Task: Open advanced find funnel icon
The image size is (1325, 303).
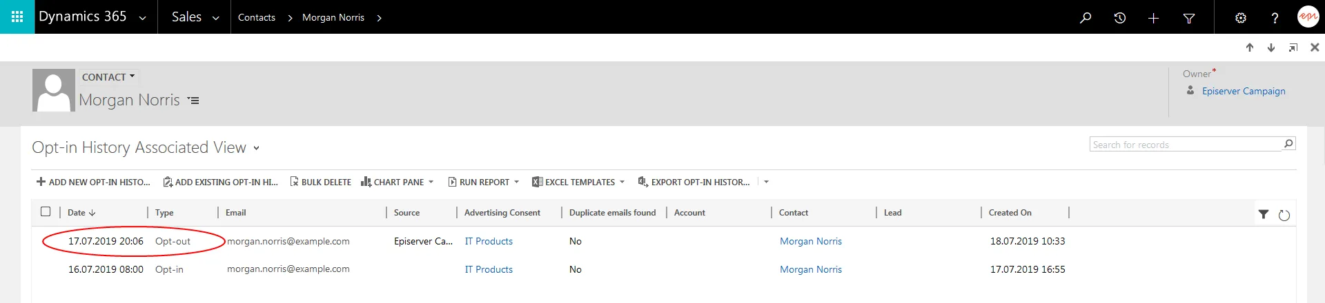Action: [x=1189, y=18]
